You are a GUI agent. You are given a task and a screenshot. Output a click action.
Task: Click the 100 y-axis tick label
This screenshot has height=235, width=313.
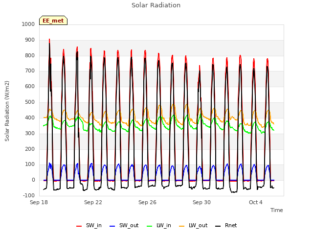point(30,164)
